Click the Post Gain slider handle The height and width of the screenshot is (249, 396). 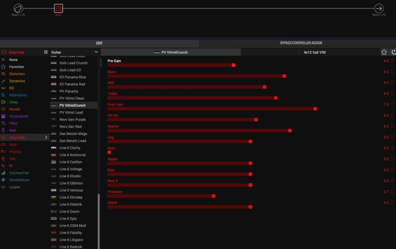click(x=315, y=109)
